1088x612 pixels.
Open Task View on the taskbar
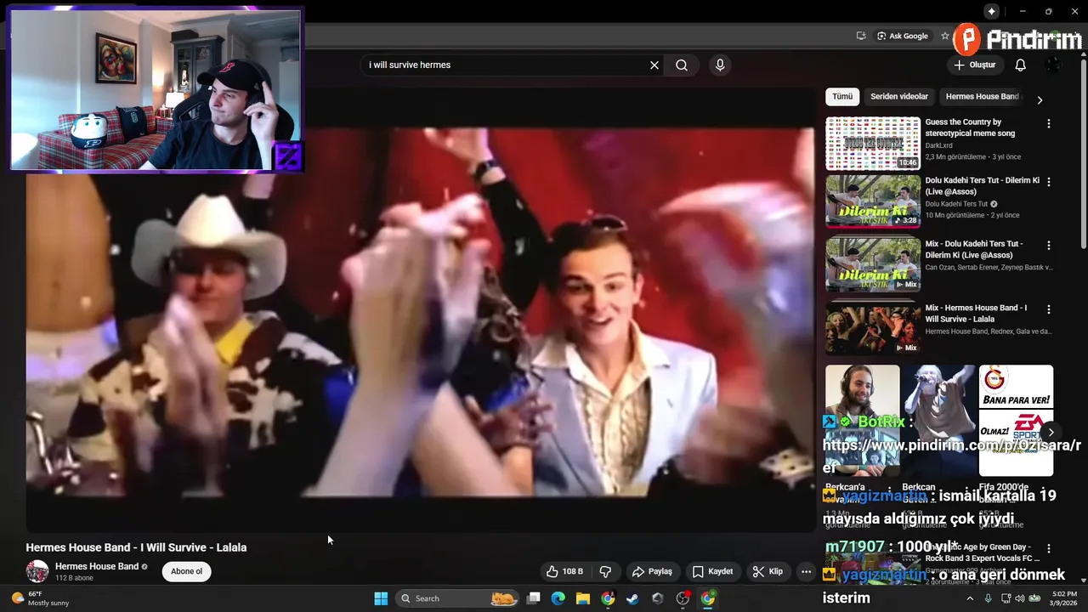tap(533, 598)
